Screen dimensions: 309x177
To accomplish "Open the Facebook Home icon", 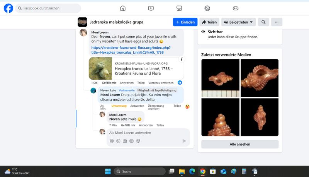I will tap(123, 8).
